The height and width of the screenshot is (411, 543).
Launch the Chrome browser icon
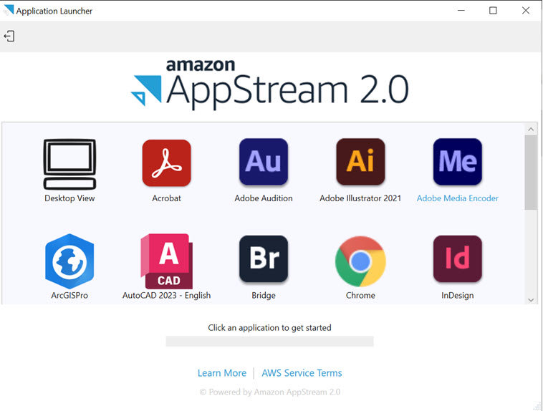point(360,261)
